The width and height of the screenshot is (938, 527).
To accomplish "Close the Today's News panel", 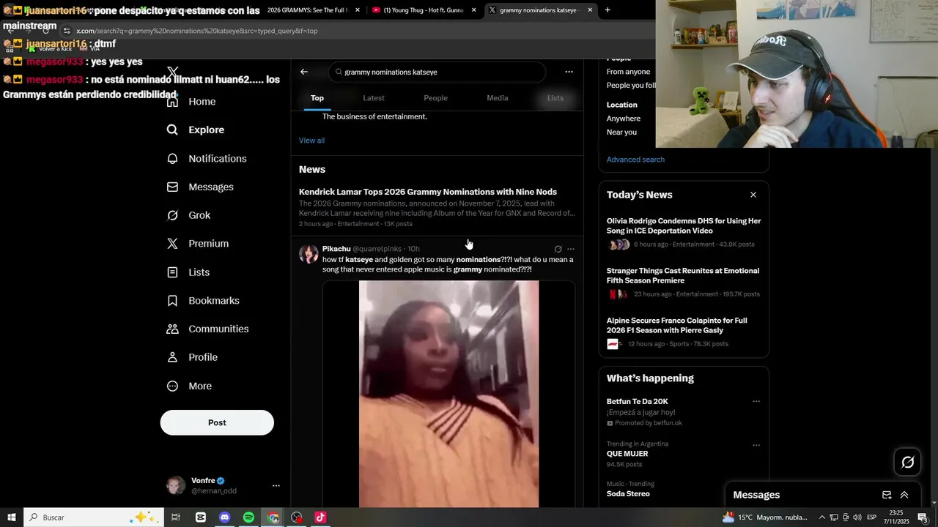I will 753,195.
